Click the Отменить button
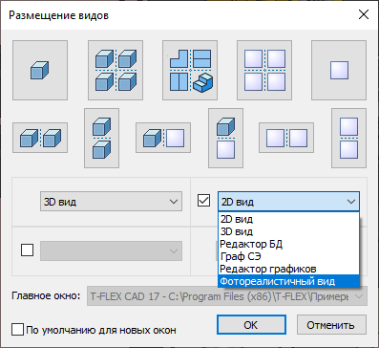Image resolution: width=379 pixels, height=348 pixels. click(x=331, y=325)
